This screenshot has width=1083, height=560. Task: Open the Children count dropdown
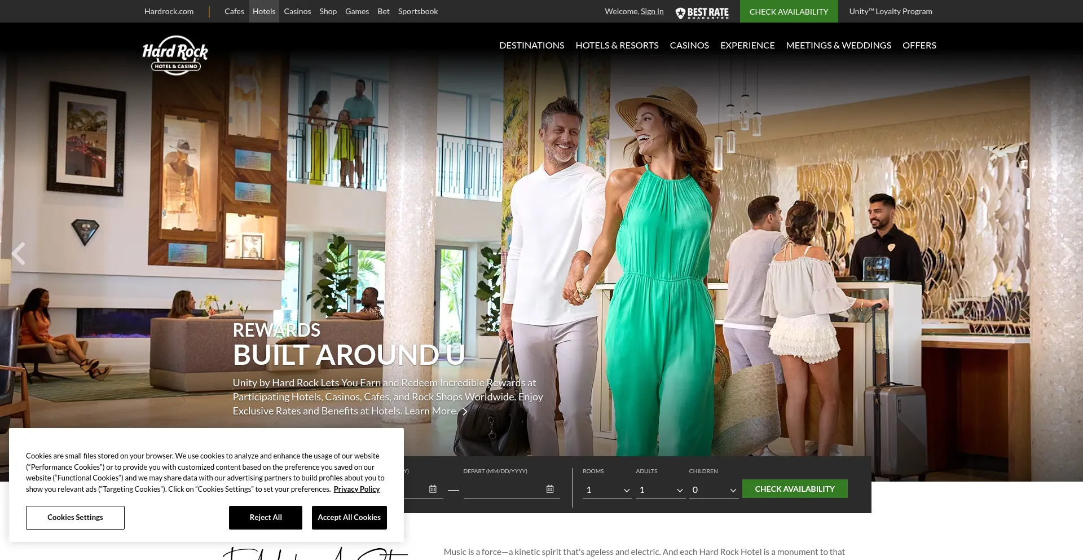click(x=714, y=490)
